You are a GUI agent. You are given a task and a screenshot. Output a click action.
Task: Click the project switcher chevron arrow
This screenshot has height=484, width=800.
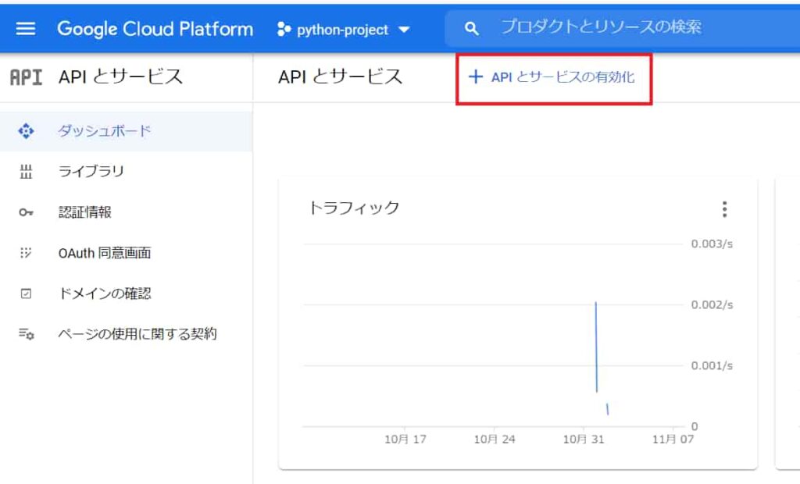404,30
